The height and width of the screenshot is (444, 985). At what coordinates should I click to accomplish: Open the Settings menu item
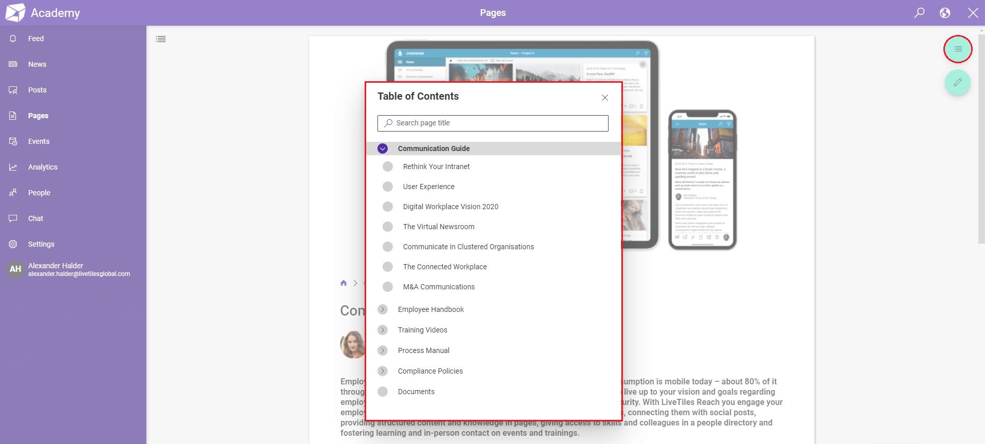(41, 244)
